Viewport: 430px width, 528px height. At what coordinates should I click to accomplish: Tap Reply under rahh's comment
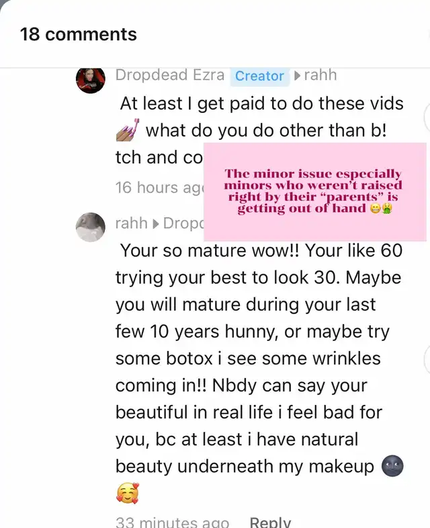[270, 521]
